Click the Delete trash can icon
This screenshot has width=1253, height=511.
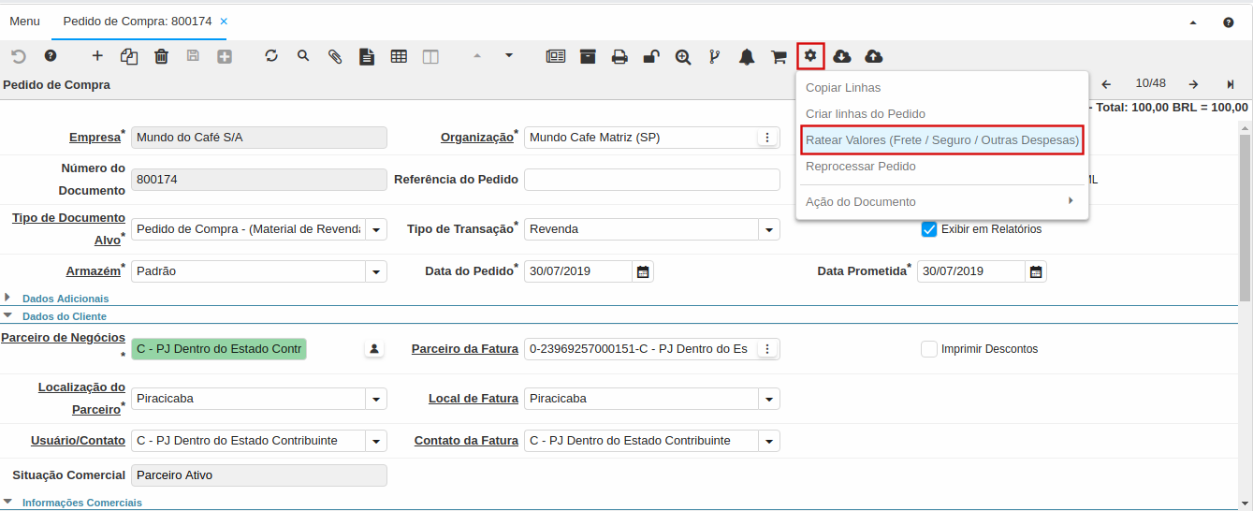pos(161,56)
